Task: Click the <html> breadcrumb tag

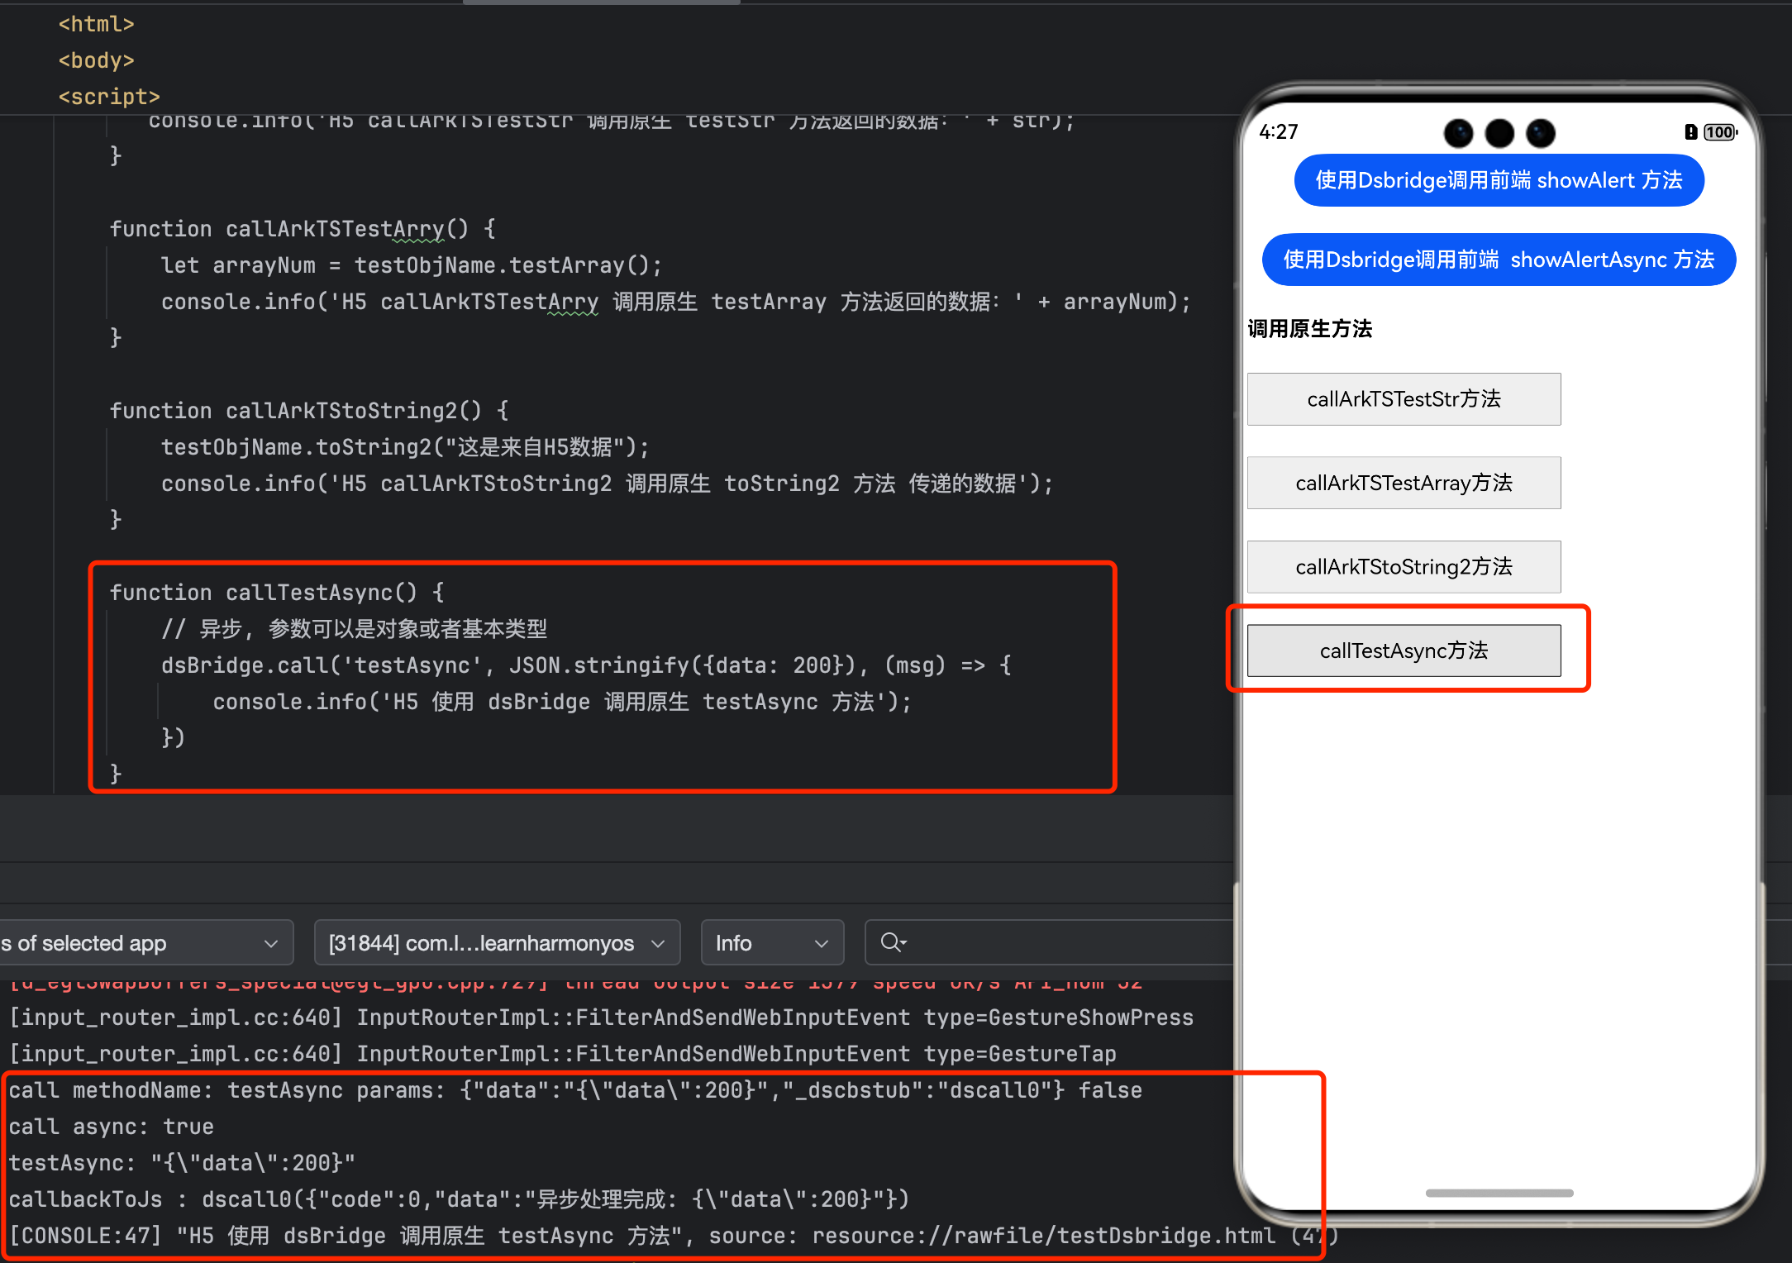Action: [96, 24]
